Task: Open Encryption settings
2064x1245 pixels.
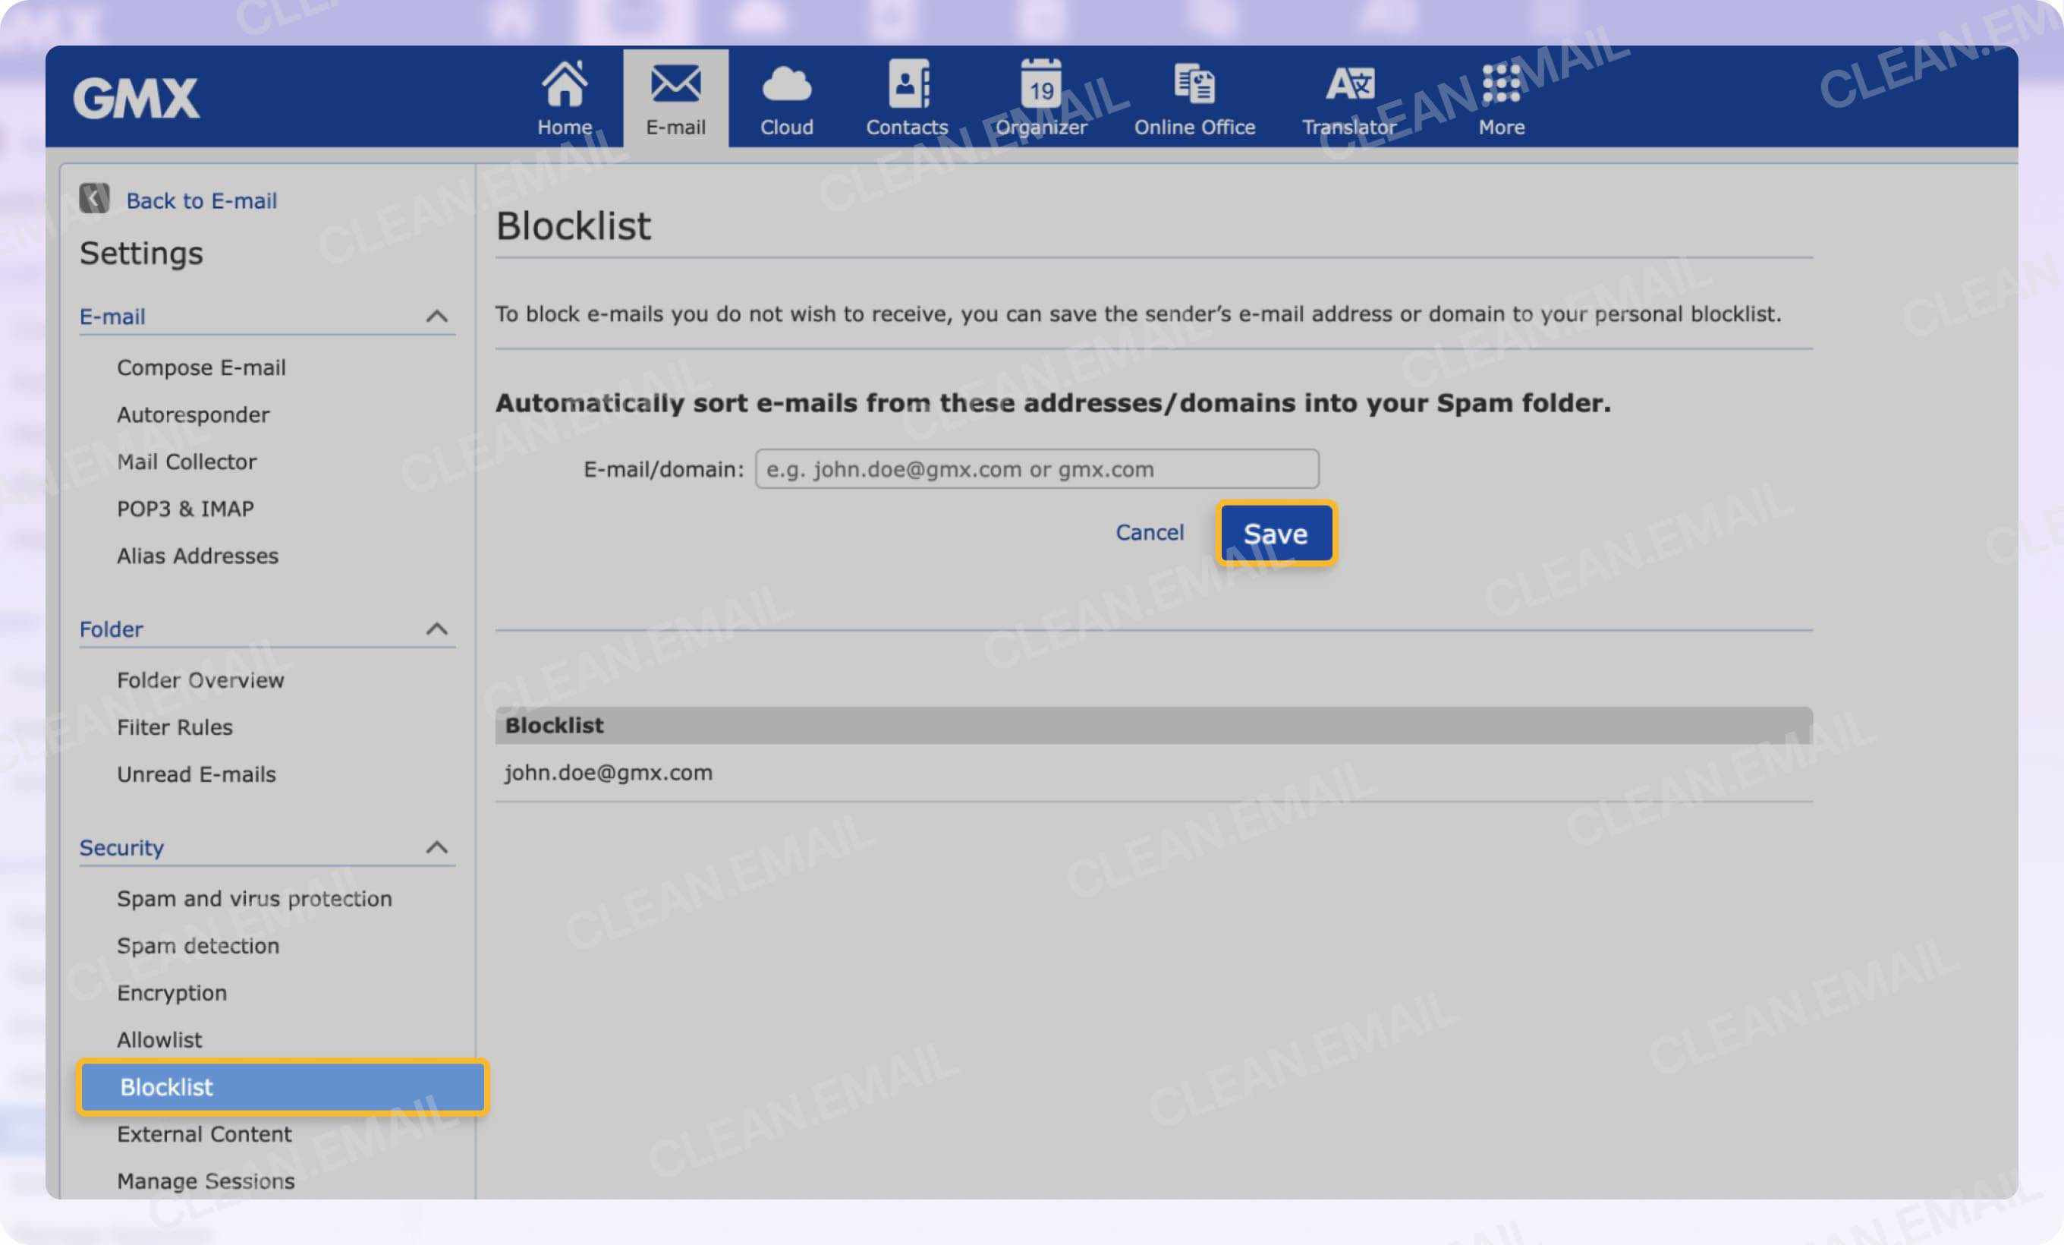Action: [171, 993]
